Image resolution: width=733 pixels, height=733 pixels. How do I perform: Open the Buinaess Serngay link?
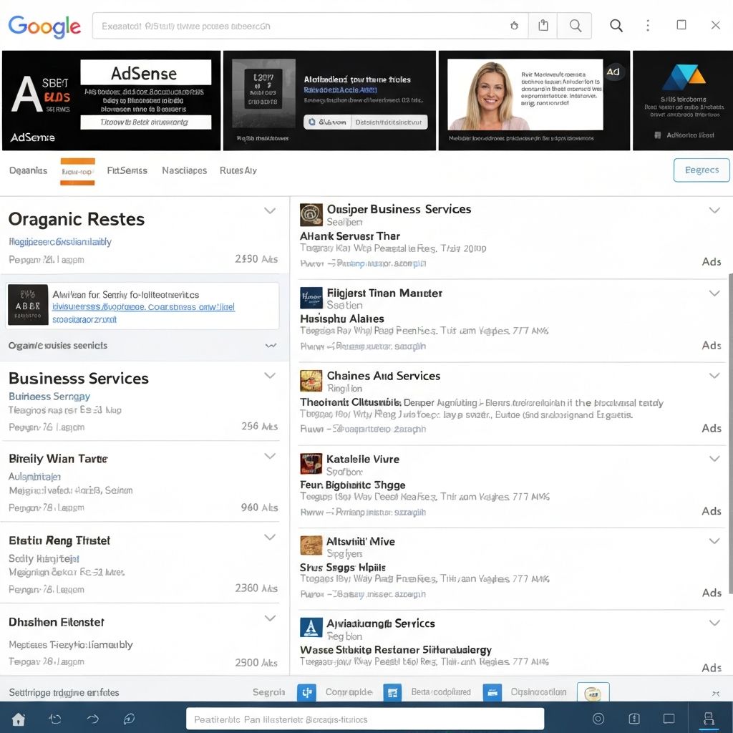pos(49,397)
